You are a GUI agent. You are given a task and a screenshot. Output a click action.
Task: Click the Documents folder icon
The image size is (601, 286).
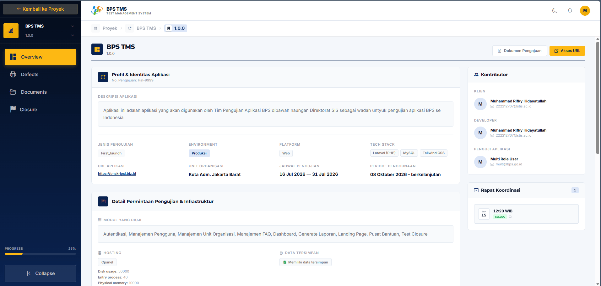[13, 92]
